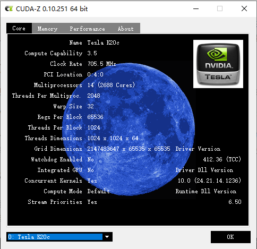The image size is (257, 249).
Task: Click the '14 (2688 Cores)' value
Action: pos(111,85)
